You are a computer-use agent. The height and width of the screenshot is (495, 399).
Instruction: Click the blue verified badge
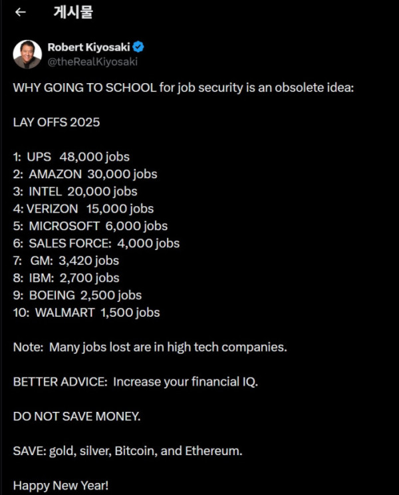coord(139,47)
